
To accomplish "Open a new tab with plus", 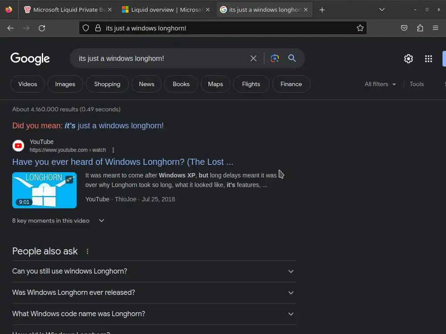I will [322, 10].
